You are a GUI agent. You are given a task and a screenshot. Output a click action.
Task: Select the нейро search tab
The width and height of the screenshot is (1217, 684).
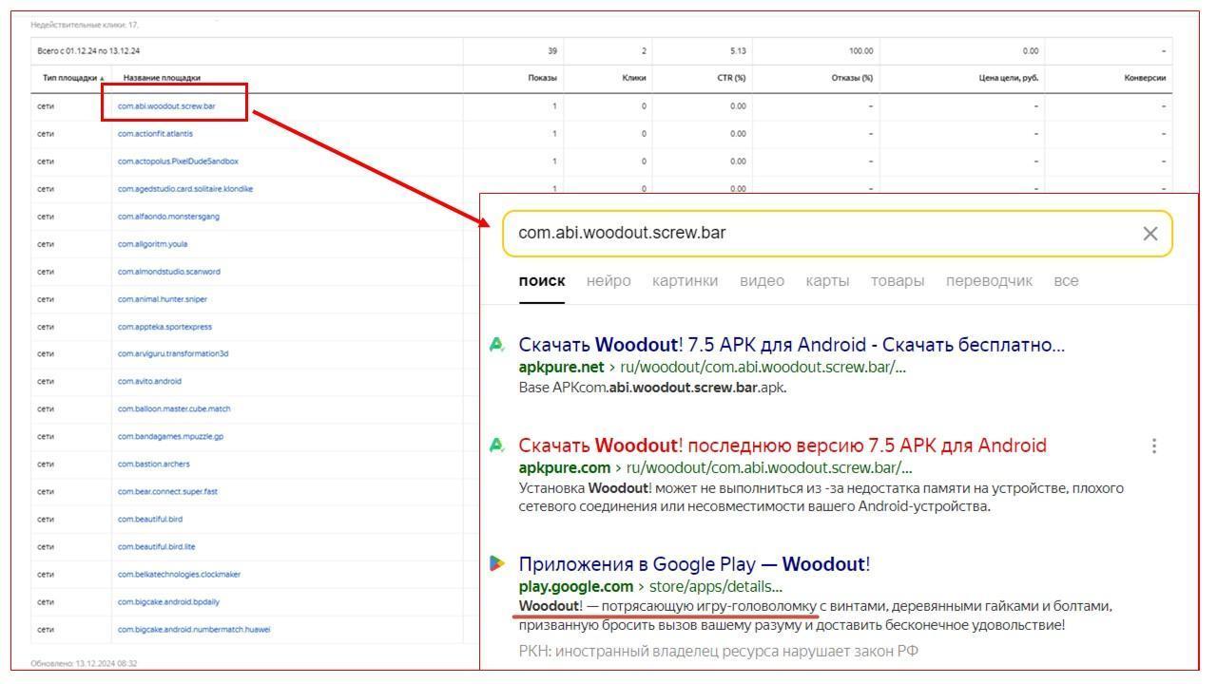click(608, 281)
